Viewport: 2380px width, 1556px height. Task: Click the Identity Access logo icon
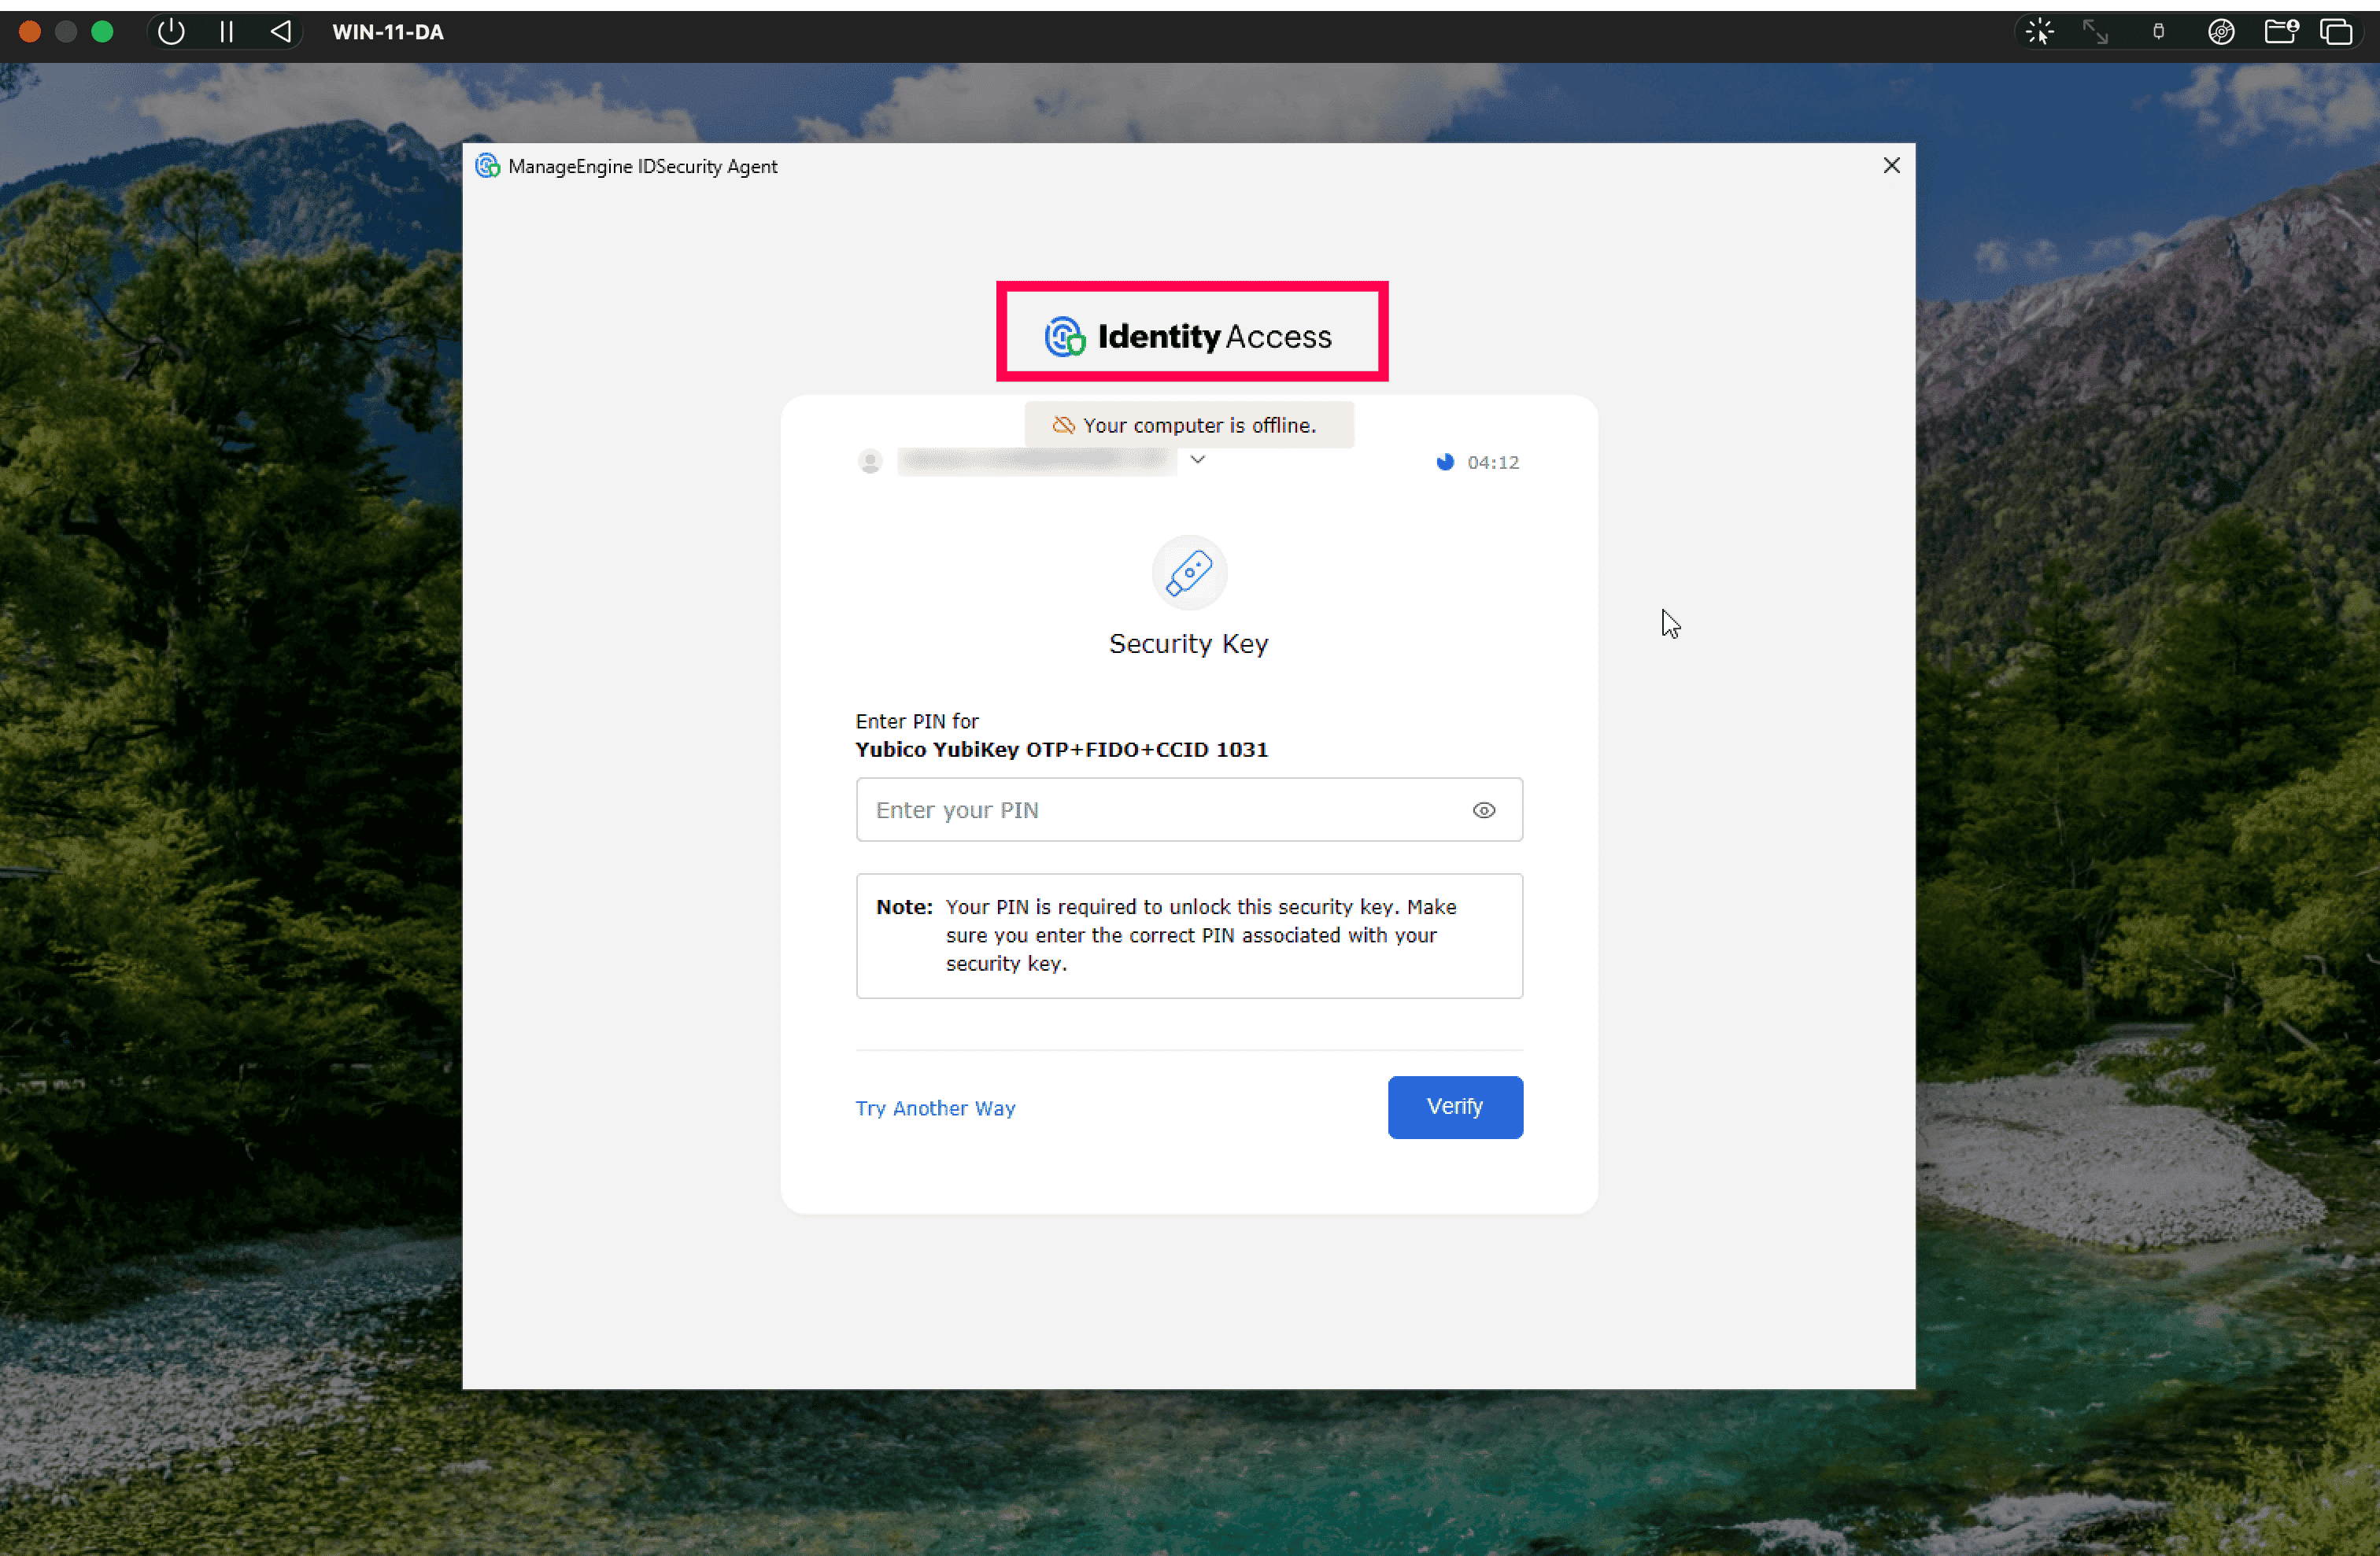tap(1064, 337)
